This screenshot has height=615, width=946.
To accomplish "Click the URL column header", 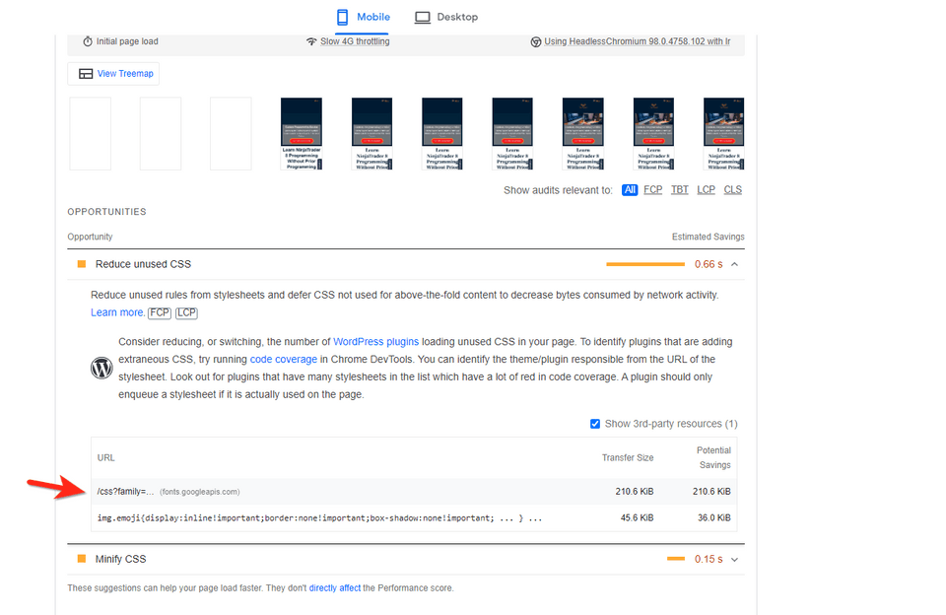I will pos(105,457).
